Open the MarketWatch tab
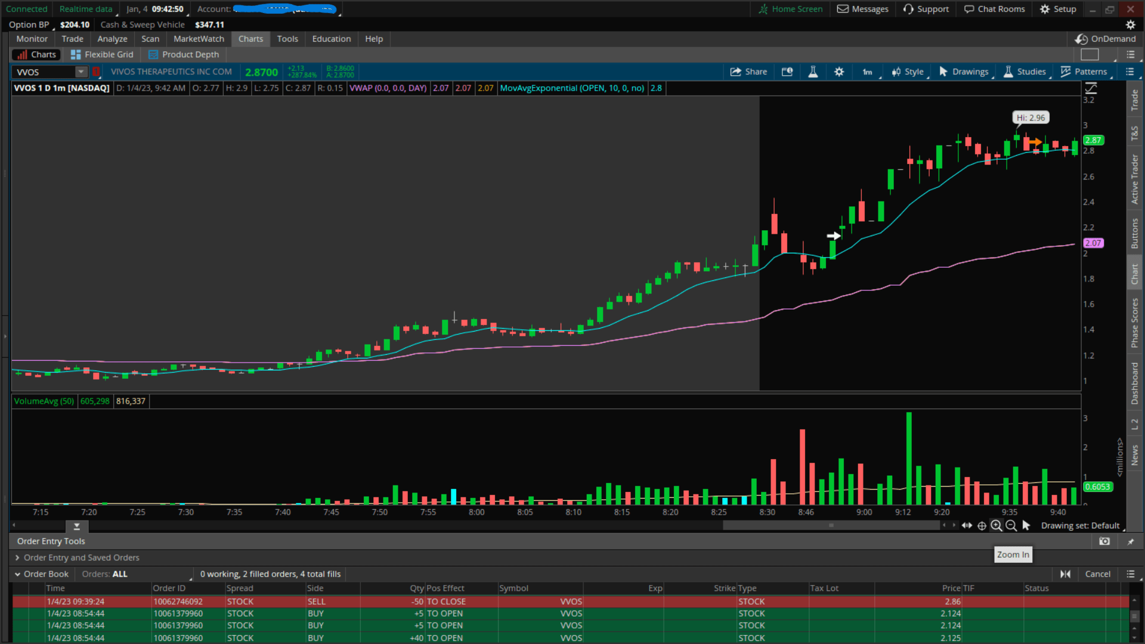 pyautogui.click(x=199, y=39)
